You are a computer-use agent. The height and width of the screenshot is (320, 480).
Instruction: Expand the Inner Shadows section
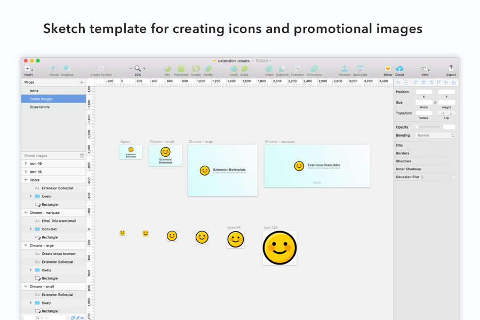pyautogui.click(x=408, y=169)
